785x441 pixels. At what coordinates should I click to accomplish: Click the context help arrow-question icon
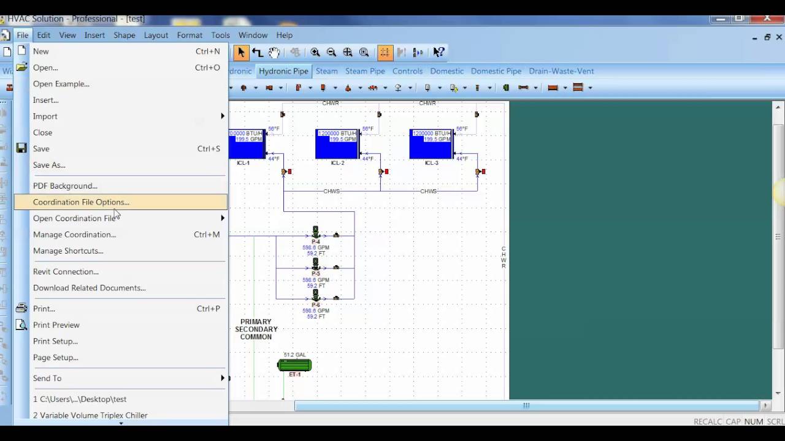(438, 52)
